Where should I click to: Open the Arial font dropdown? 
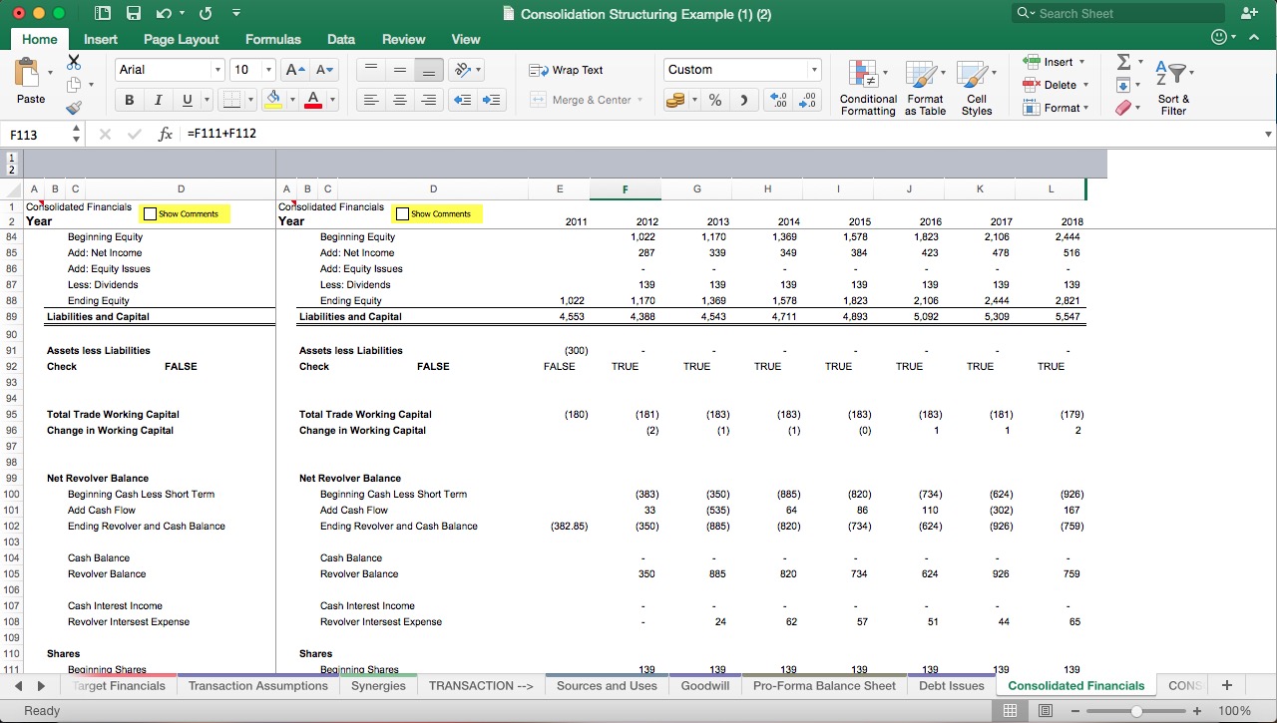click(x=217, y=70)
